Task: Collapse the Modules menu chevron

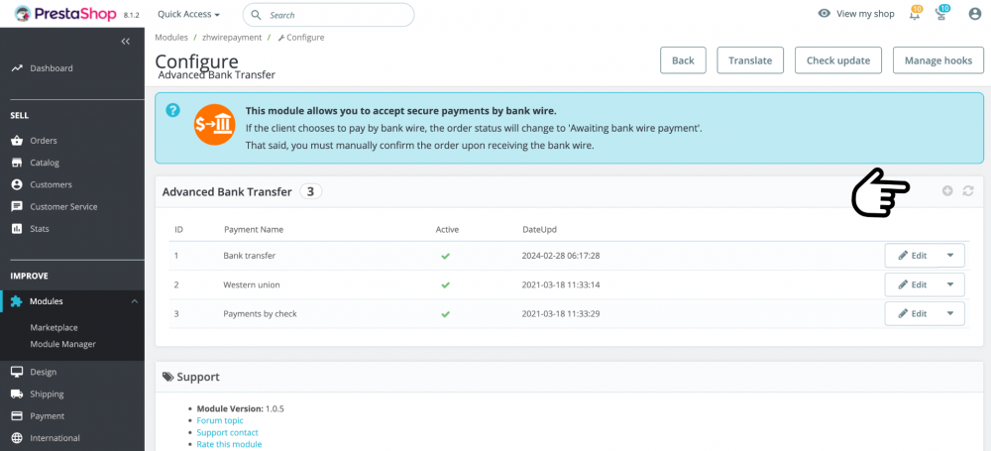Action: tap(134, 300)
